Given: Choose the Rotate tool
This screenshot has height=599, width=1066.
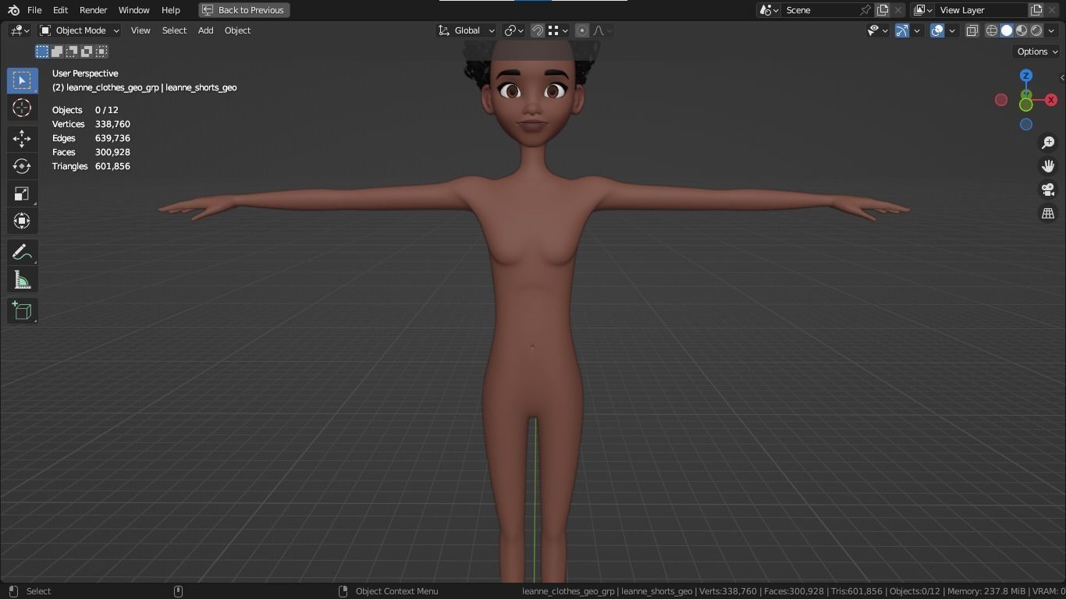Looking at the screenshot, I should (x=22, y=166).
